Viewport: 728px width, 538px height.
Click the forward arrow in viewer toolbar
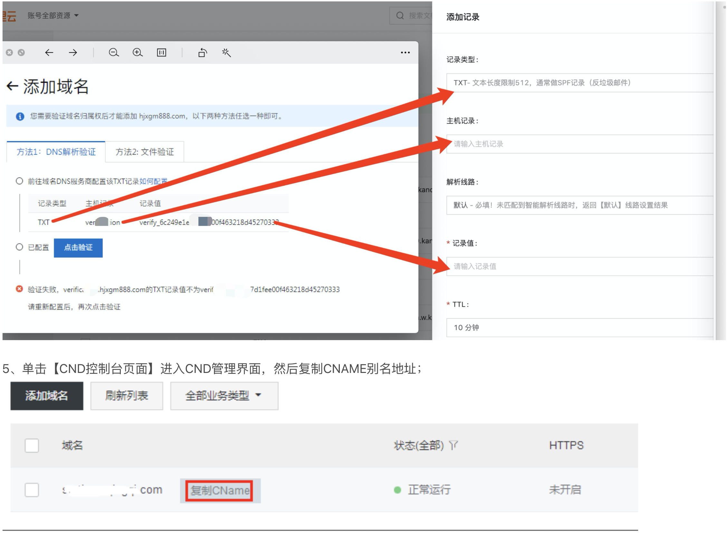coord(73,52)
